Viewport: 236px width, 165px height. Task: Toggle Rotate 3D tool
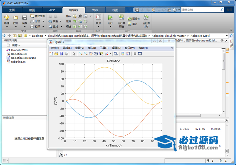tap(96, 54)
